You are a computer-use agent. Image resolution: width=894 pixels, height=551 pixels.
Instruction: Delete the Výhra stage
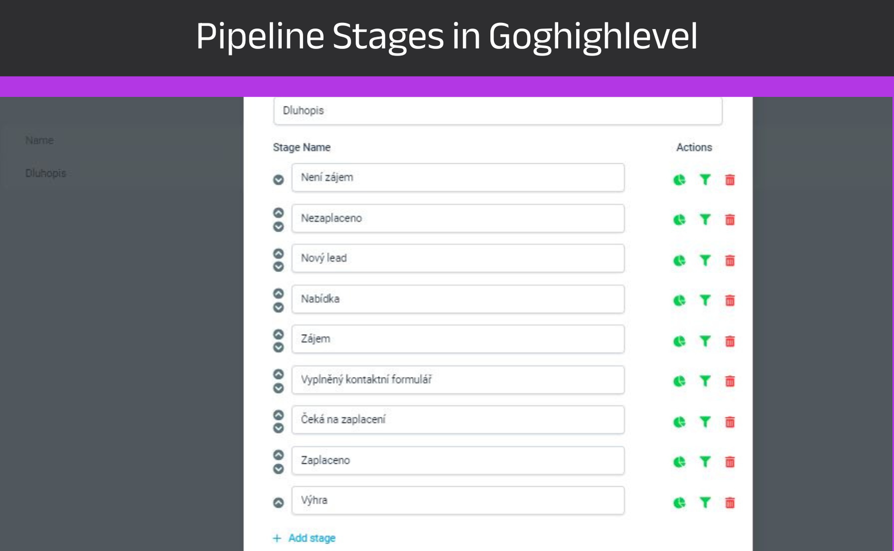[730, 503]
